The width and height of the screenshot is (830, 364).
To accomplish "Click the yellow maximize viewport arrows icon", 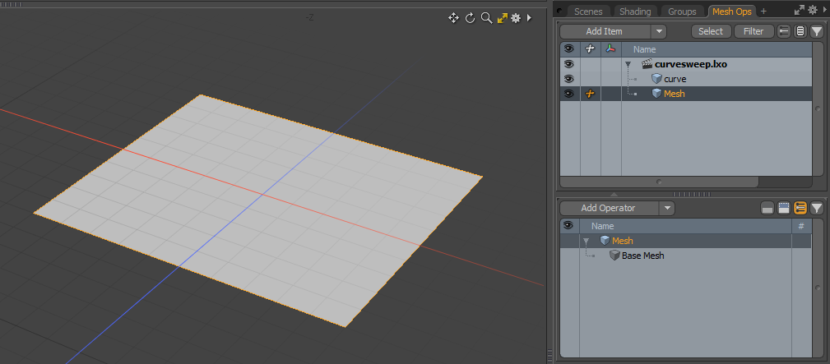I will pos(501,17).
